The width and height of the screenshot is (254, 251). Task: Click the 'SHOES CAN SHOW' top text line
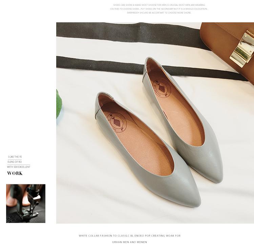click(159, 5)
